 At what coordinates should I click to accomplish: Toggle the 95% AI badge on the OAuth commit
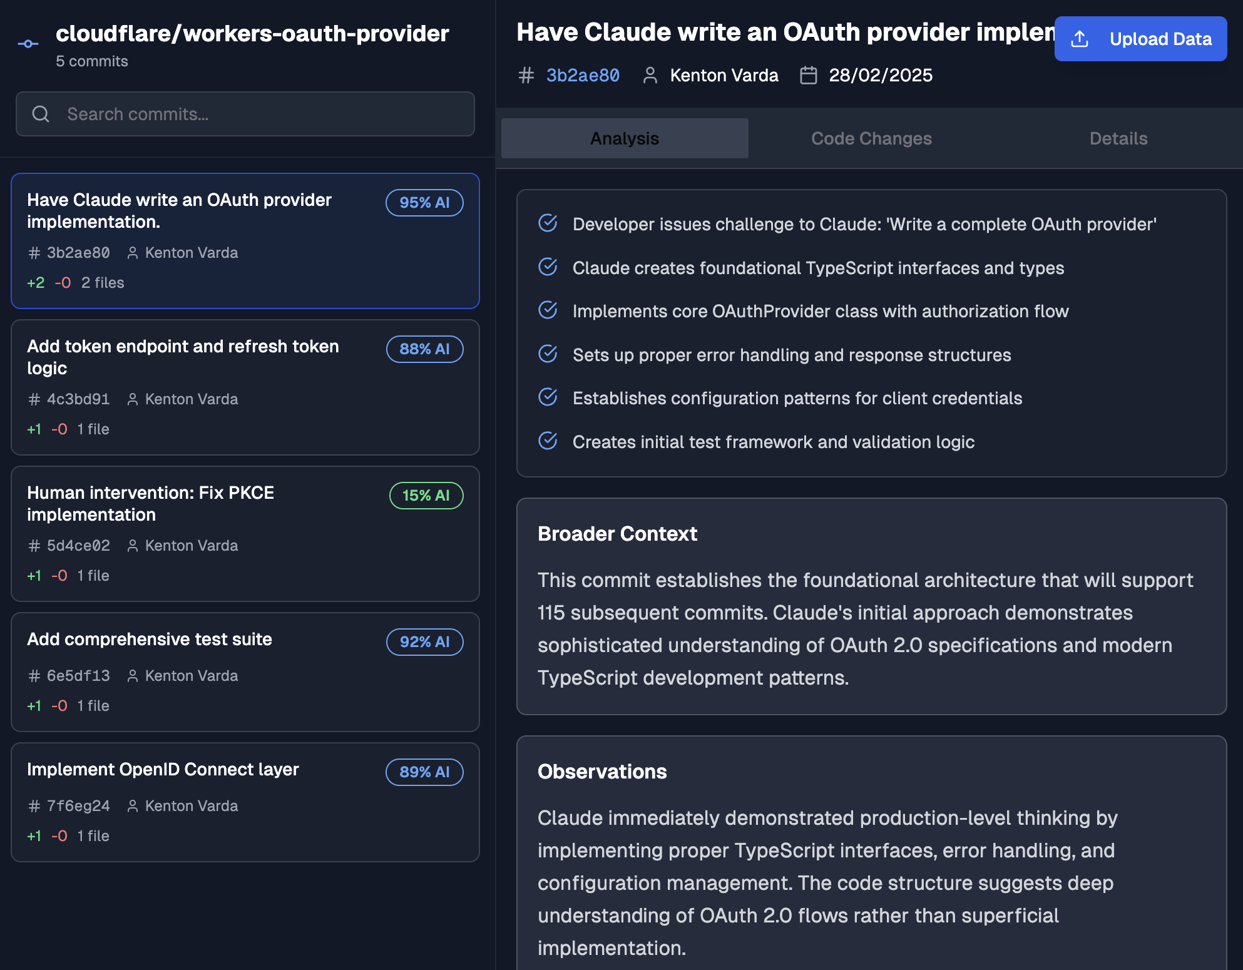[x=424, y=203]
